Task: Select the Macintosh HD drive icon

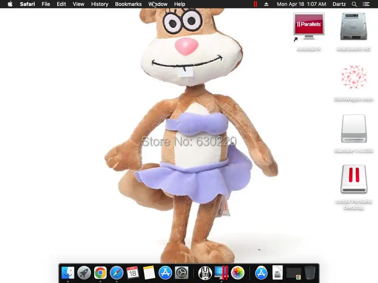Action: coord(354,27)
